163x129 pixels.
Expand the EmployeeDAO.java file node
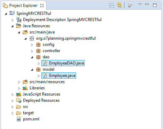coord(39,63)
